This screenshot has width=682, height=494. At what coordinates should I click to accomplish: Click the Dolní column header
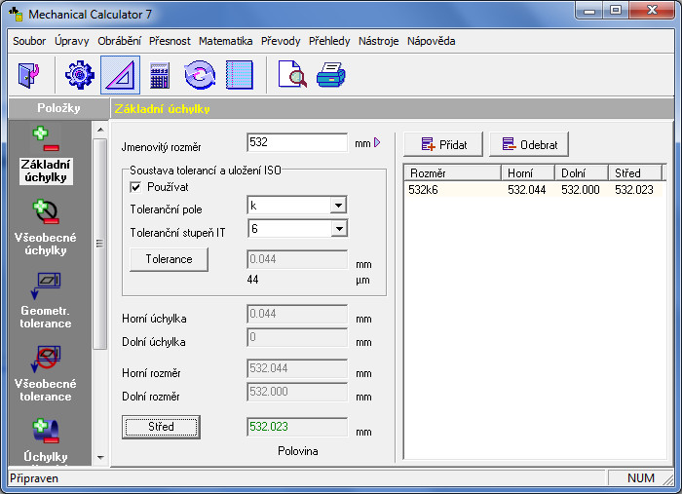coord(582,173)
